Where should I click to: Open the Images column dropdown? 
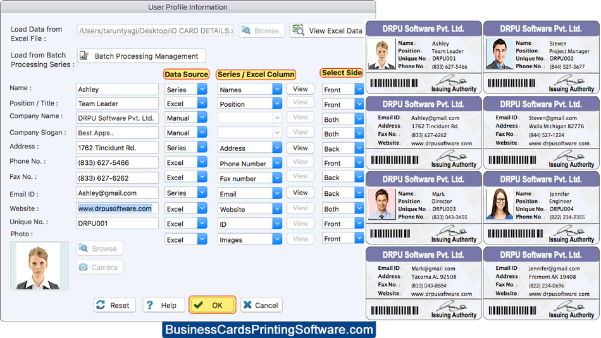(250, 239)
